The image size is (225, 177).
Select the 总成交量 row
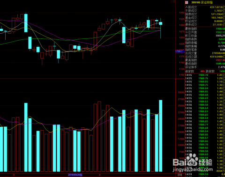[x=205, y=53]
